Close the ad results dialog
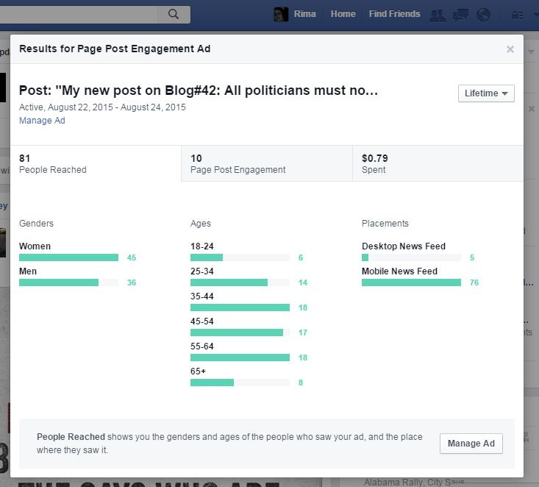Image resolution: width=539 pixels, height=487 pixels. click(x=510, y=49)
